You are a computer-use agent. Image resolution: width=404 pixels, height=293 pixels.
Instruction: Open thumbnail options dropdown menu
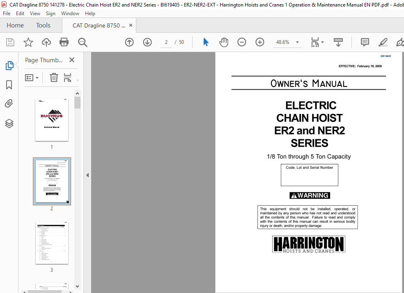tap(32, 77)
